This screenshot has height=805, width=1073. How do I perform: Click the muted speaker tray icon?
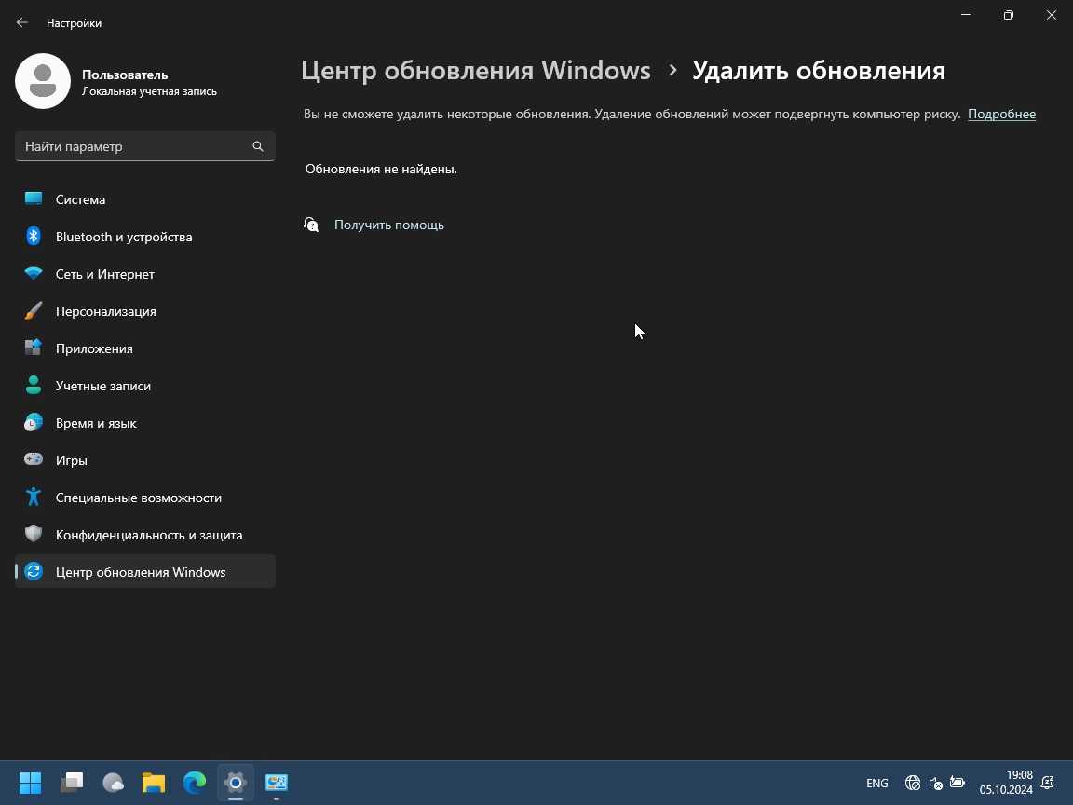(935, 783)
